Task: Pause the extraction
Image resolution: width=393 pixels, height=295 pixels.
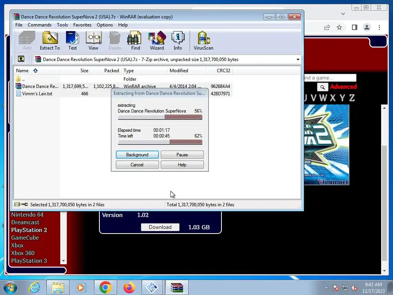Action: tap(182, 155)
